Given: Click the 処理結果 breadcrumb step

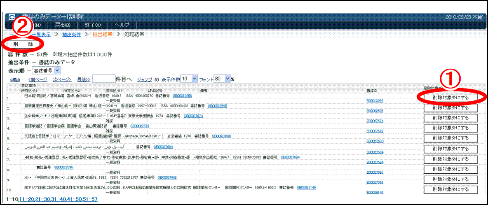Looking at the screenshot, I should point(134,35).
